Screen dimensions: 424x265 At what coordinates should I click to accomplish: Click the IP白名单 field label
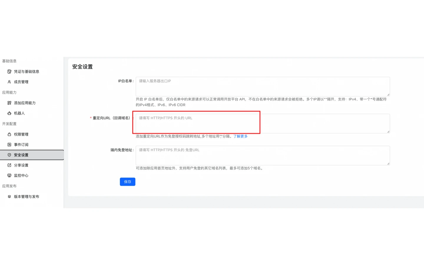pyautogui.click(x=126, y=81)
